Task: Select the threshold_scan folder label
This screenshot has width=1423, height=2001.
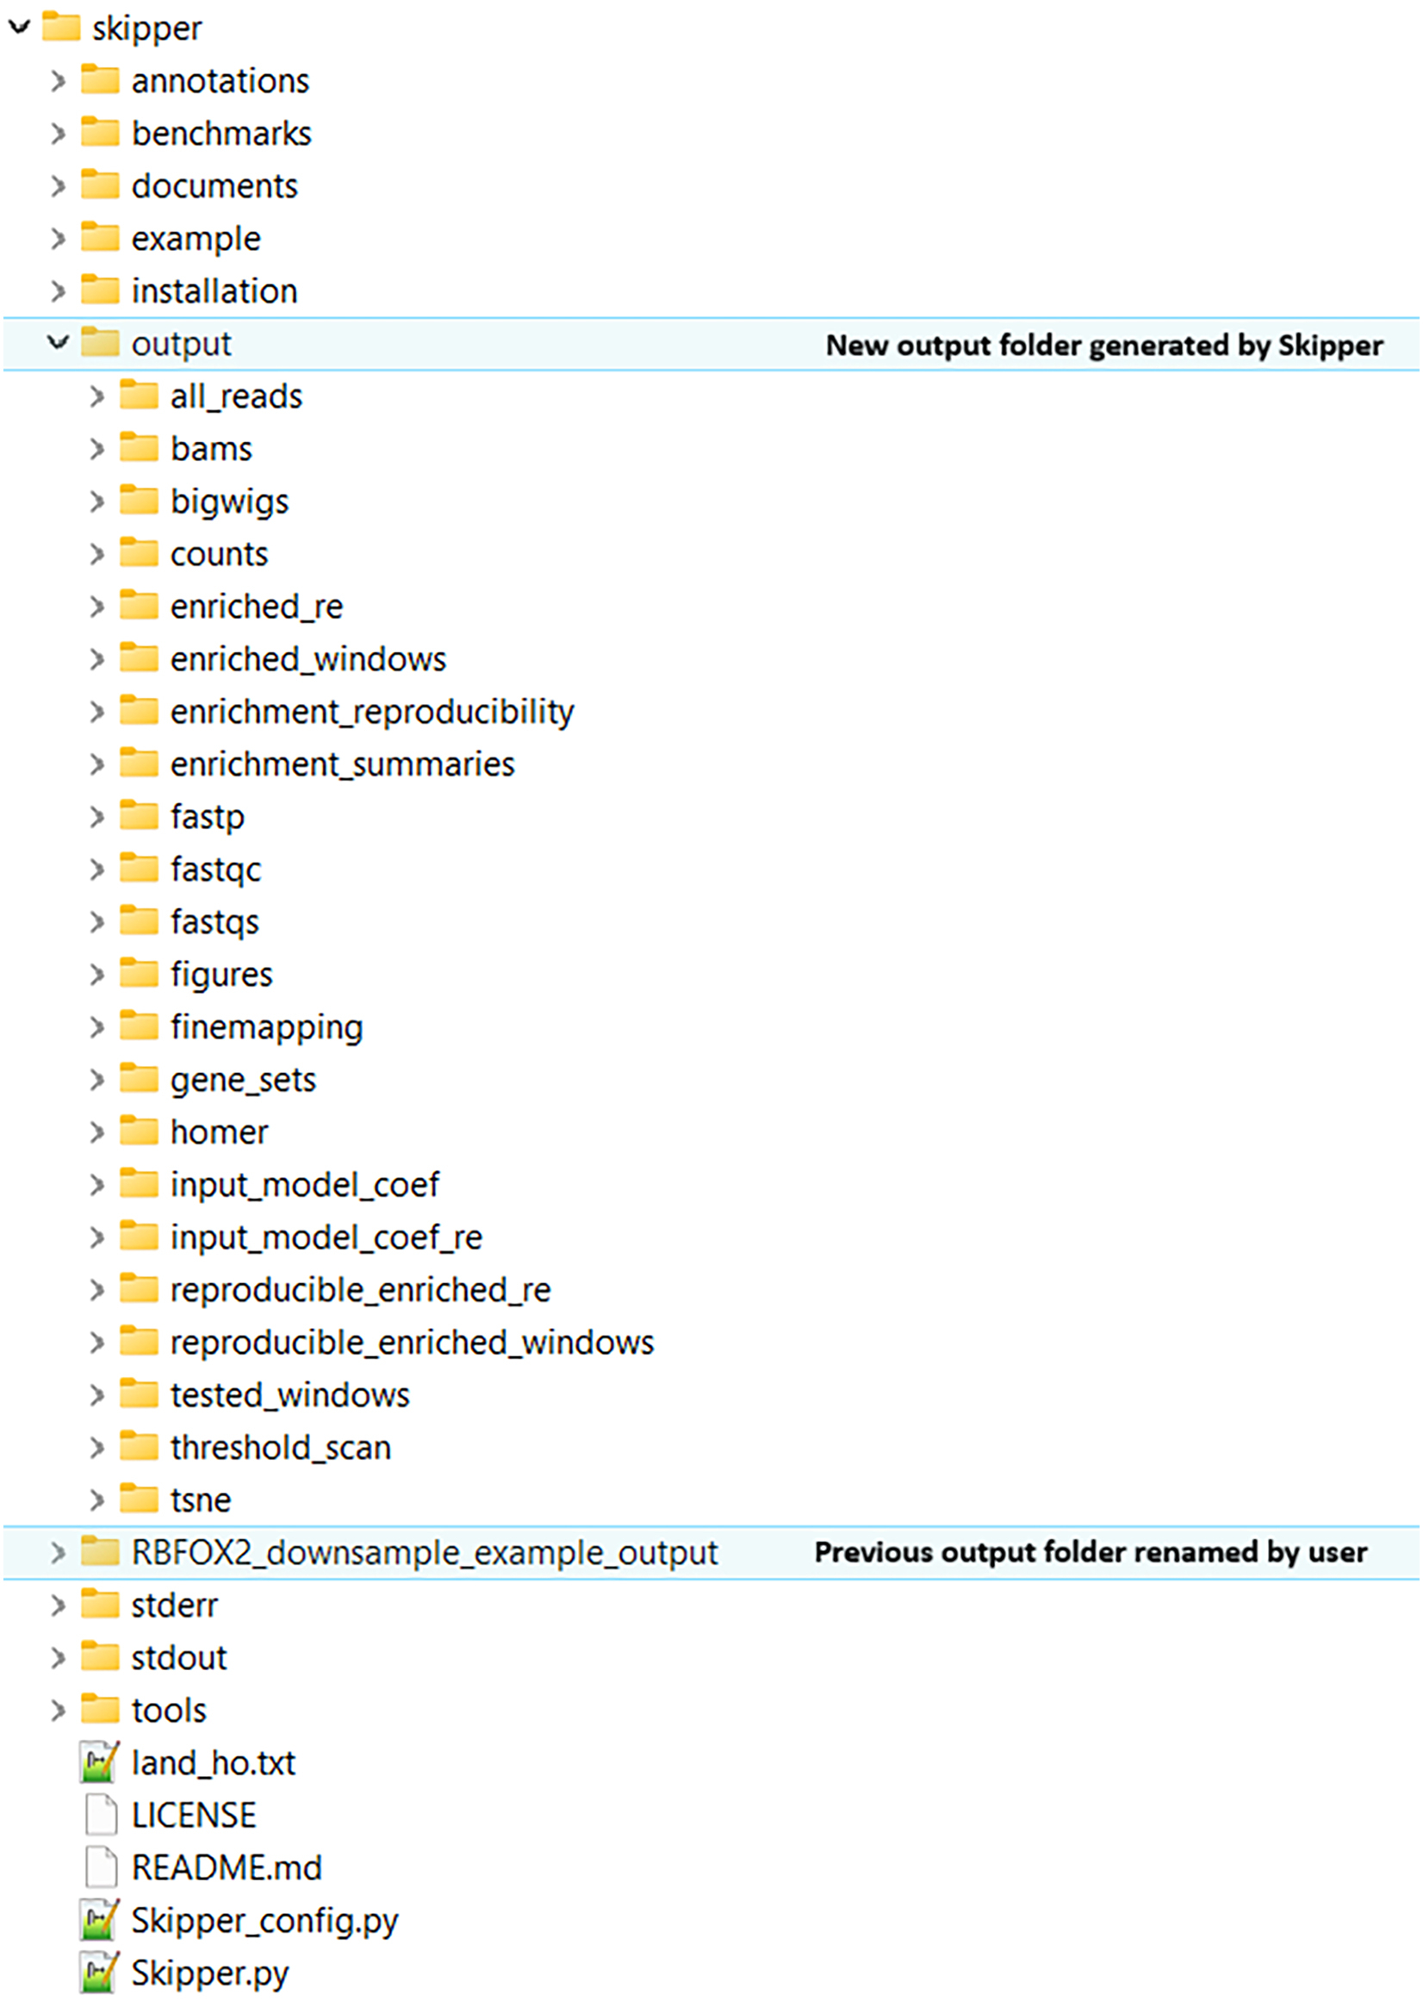Action: click(x=281, y=1447)
